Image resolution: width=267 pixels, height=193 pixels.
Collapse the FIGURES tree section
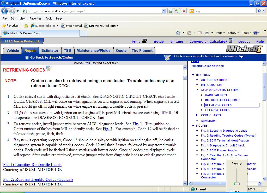pyautogui.click(x=193, y=126)
